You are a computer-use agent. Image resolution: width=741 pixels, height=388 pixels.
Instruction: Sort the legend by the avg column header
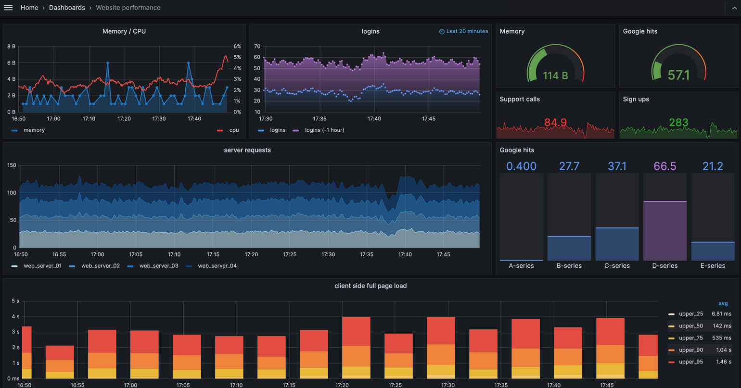click(723, 303)
